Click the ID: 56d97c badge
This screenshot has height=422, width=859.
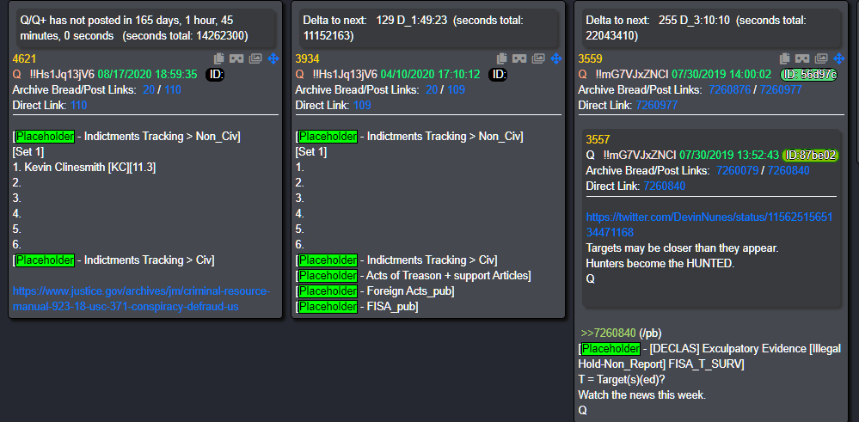coord(808,75)
